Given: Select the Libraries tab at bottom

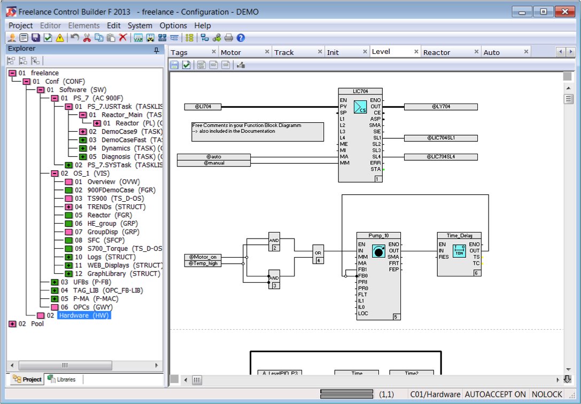Looking at the screenshot, I should [61, 379].
